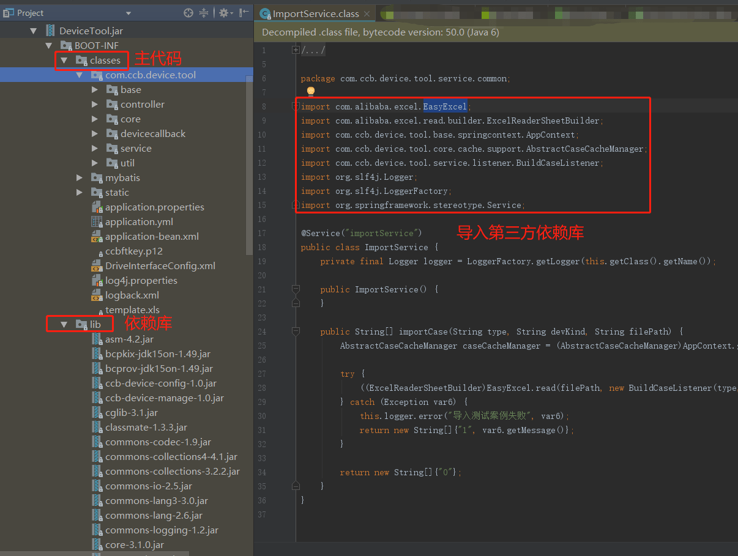Image resolution: width=738 pixels, height=556 pixels.
Task: Open the Project view switcher dropdown
Action: click(x=128, y=12)
